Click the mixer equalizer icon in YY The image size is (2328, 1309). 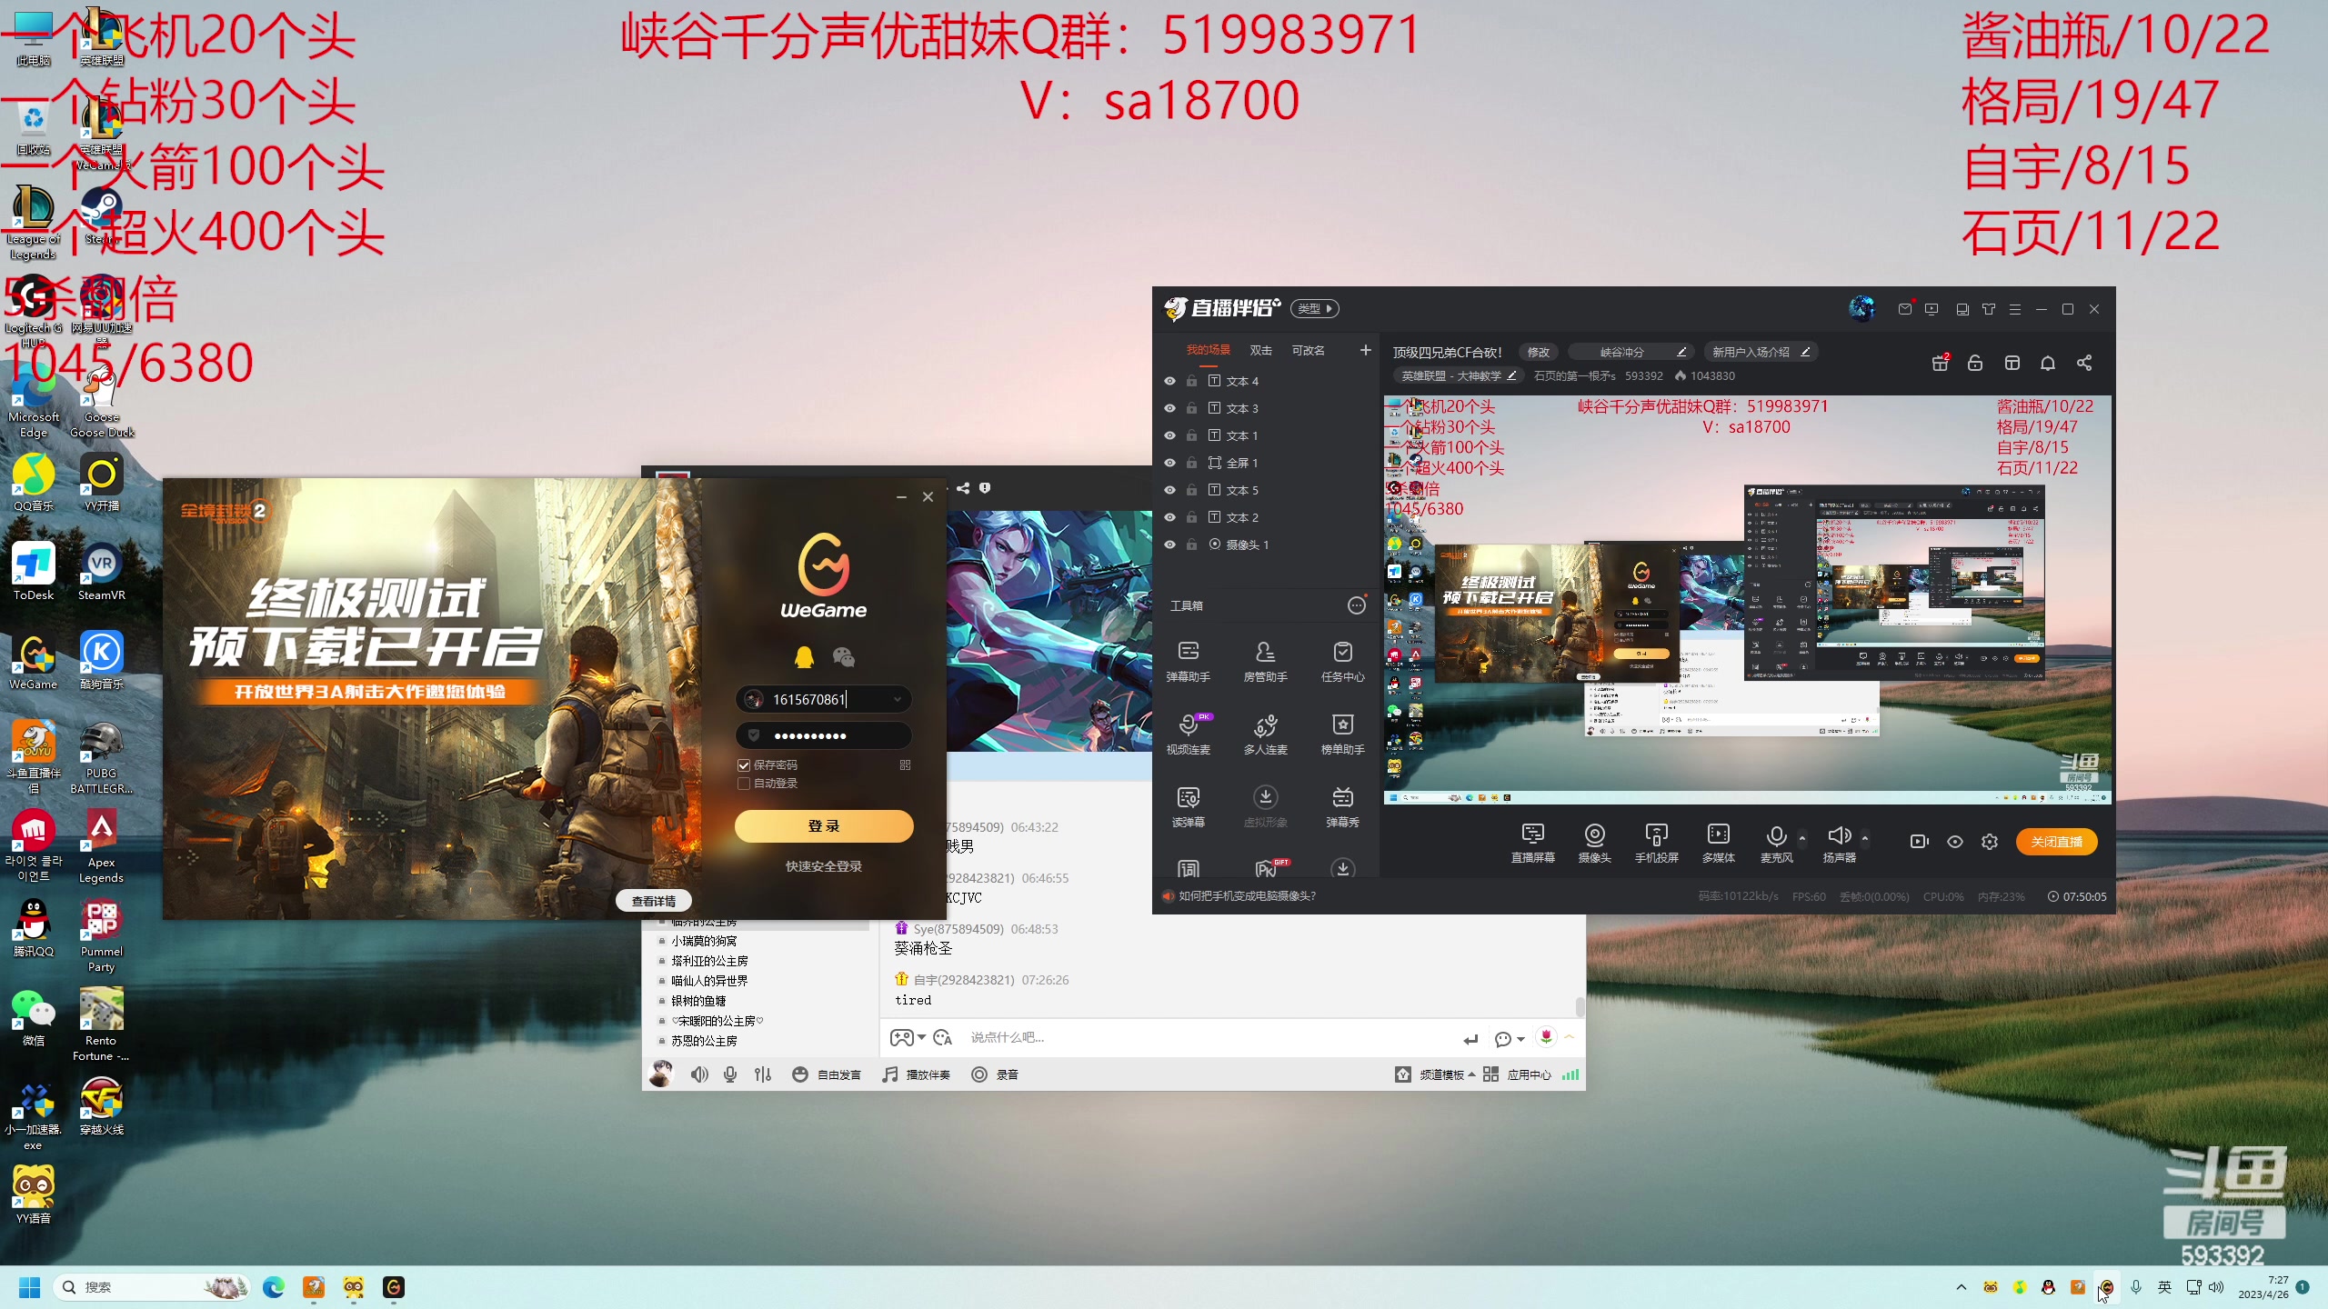763,1074
